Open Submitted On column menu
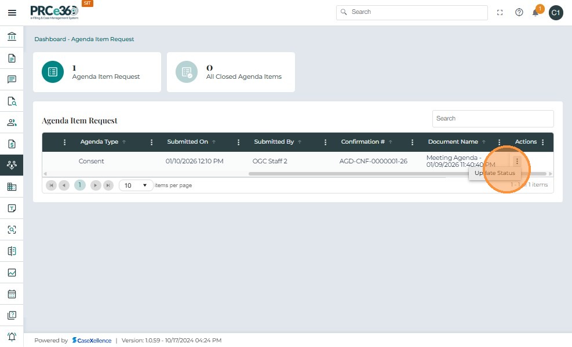The image size is (572, 347). coord(238,142)
